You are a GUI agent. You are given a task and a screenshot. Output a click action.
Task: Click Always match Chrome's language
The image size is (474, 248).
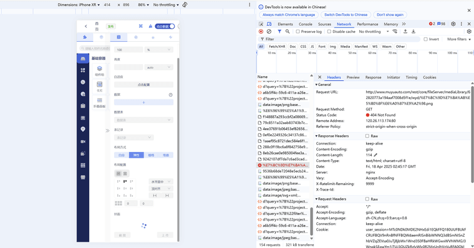point(289,14)
